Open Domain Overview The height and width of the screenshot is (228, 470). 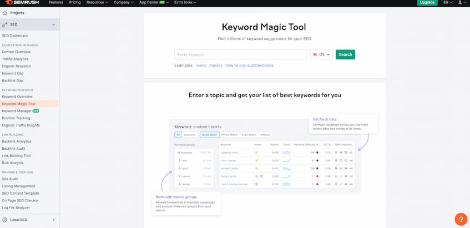tap(16, 52)
